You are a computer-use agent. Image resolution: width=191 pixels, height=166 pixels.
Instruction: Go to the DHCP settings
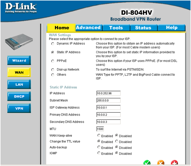19,96
